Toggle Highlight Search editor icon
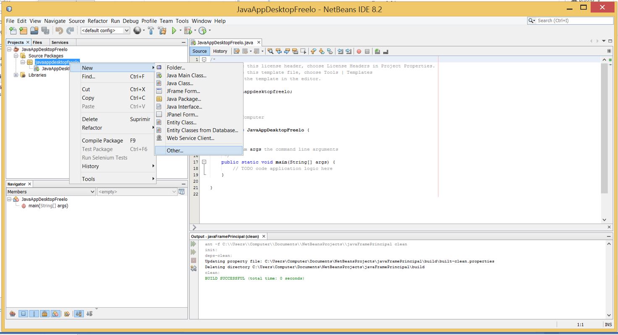This screenshot has width=618, height=335. coord(295,51)
